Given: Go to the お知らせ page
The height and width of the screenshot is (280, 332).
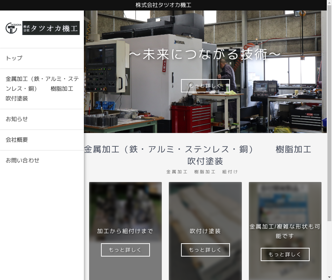Looking at the screenshot, I should pos(17,119).
